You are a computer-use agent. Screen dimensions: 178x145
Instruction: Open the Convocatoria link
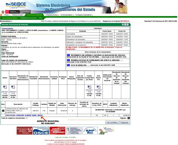click(8, 29)
